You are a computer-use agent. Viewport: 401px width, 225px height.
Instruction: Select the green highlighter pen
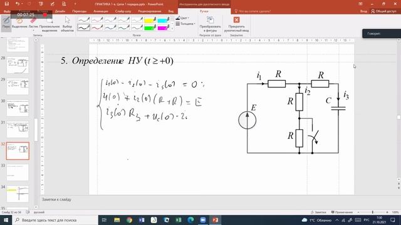coord(150,27)
